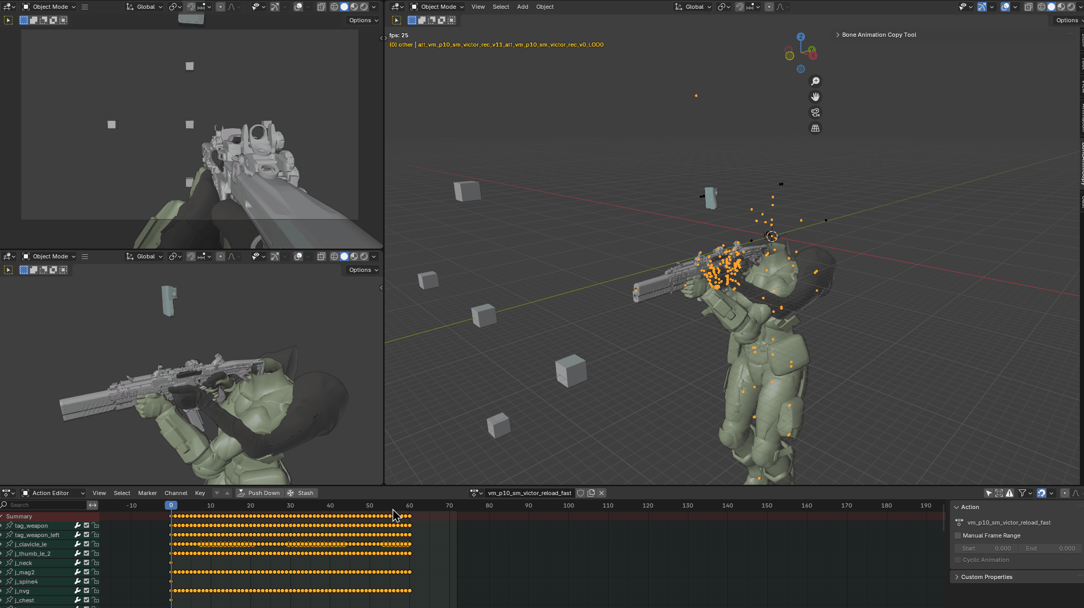This screenshot has height=608, width=1084.
Task: Toggle X-ray in main viewport header
Action: 1029,7
